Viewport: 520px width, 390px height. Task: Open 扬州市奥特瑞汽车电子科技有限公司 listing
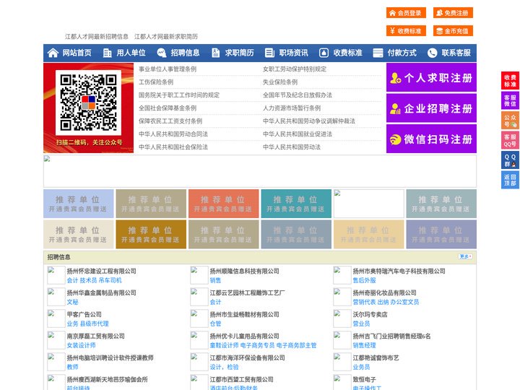[399, 271]
